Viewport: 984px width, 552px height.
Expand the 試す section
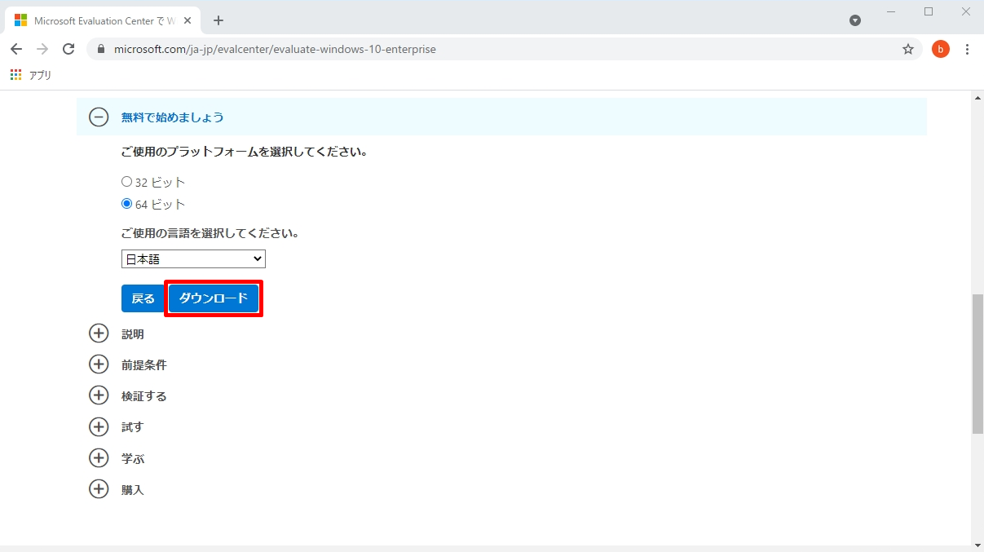click(99, 426)
